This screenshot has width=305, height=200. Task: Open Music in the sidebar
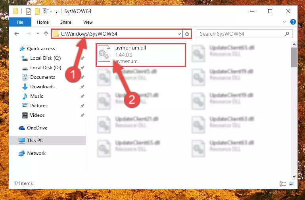point(33,96)
